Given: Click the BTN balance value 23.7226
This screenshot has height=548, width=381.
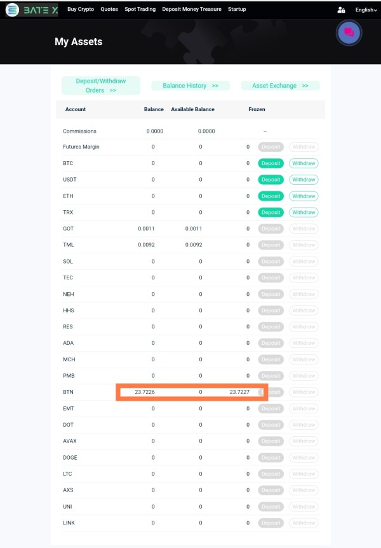Looking at the screenshot, I should 145,392.
